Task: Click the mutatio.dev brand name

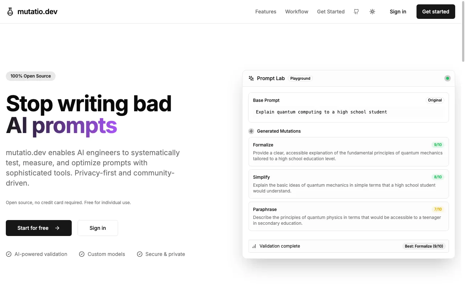Action: [37, 12]
